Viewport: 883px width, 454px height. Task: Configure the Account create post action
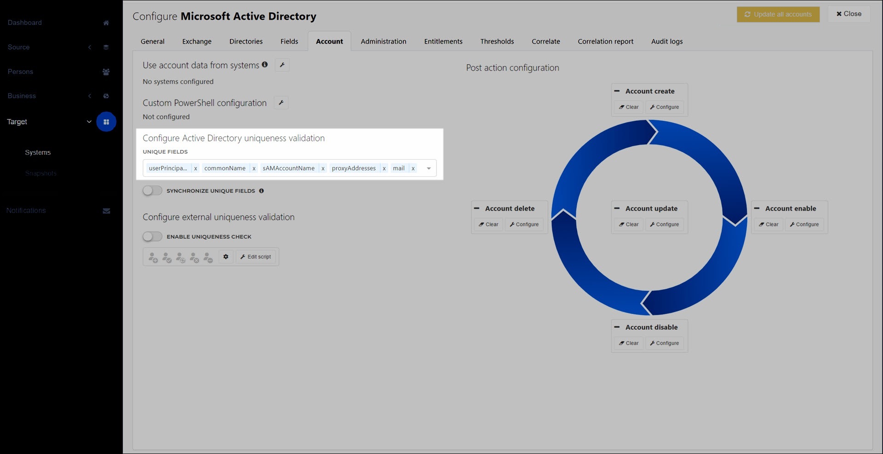[665, 107]
